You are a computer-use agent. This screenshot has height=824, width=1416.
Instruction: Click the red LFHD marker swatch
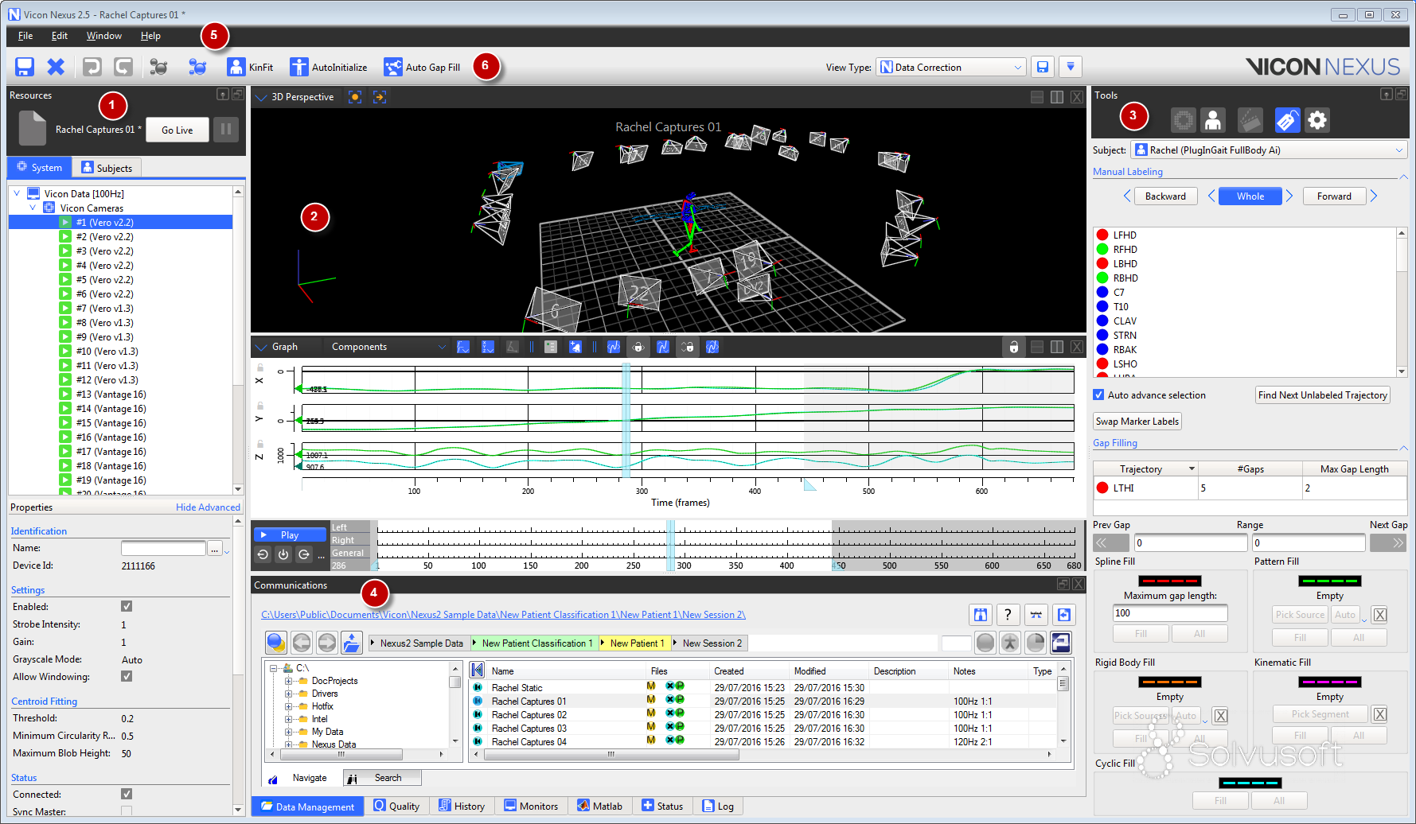1102,235
